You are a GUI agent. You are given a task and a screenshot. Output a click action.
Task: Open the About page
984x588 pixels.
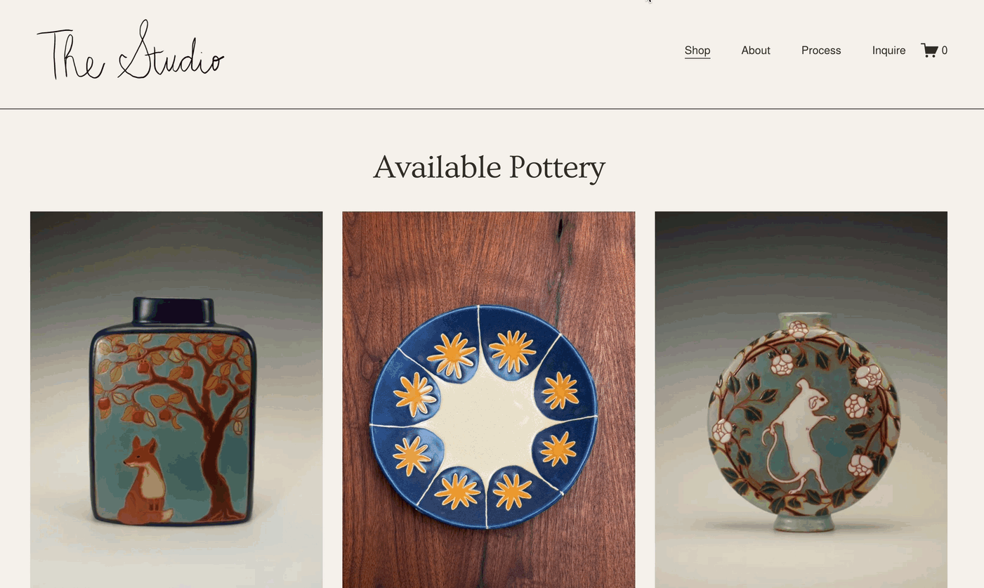756,51
